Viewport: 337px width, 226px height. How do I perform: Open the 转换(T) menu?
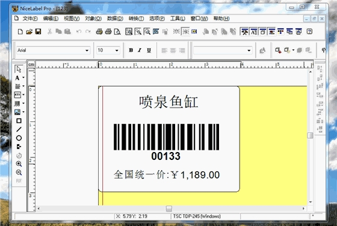coord(136,19)
